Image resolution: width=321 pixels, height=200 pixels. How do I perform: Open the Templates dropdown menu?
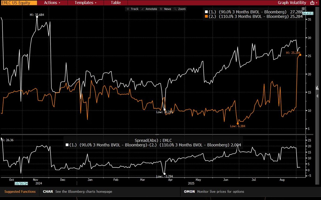pos(86,3)
